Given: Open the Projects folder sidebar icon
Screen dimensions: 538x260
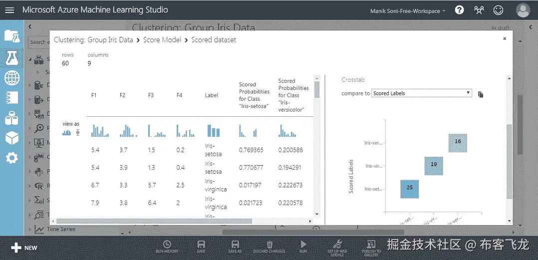Looking at the screenshot, I should 11,36.
